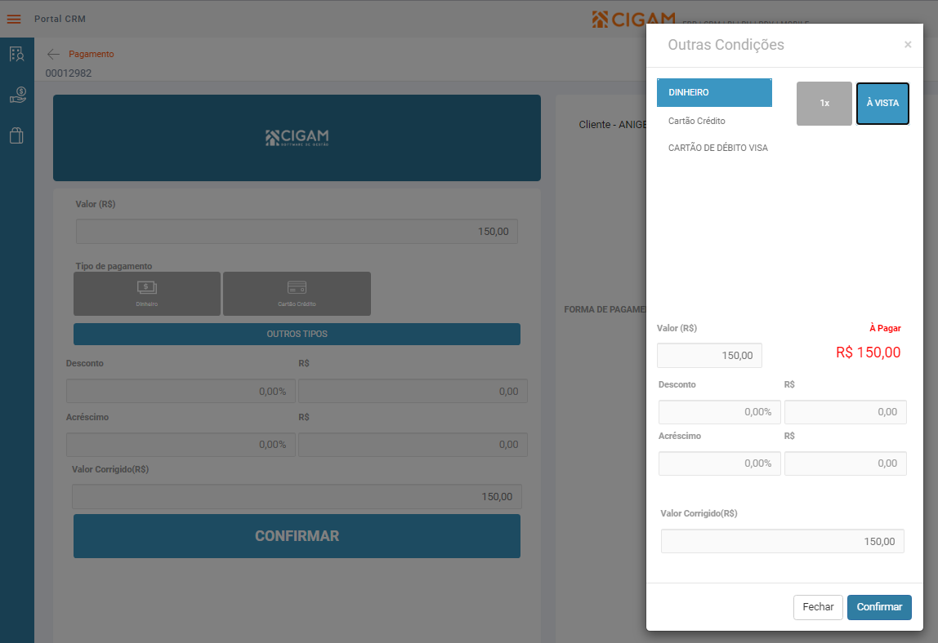Select the Dinheiro payment type tile
This screenshot has width=938, height=643.
[147, 294]
